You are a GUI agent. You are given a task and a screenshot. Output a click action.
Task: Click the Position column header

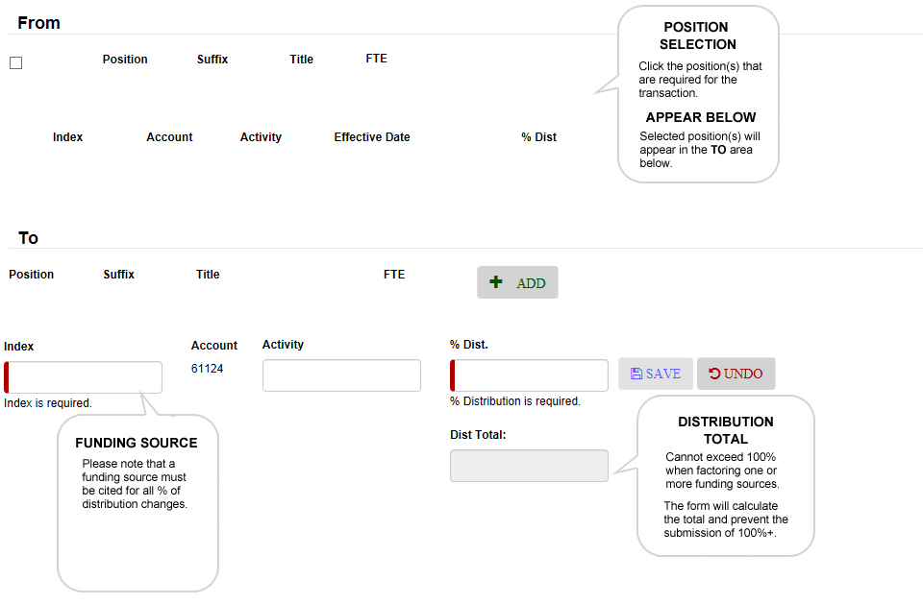[x=125, y=59]
